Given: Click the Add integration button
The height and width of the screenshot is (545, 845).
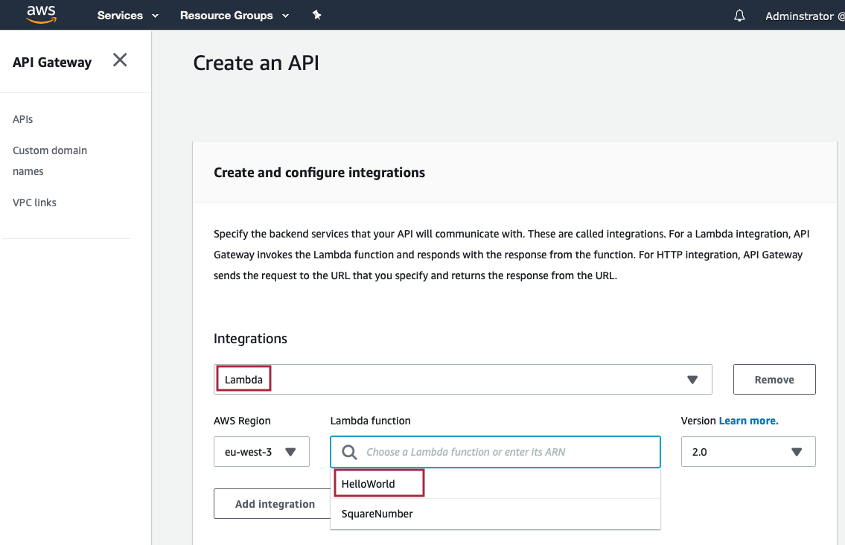Looking at the screenshot, I should 272,504.
